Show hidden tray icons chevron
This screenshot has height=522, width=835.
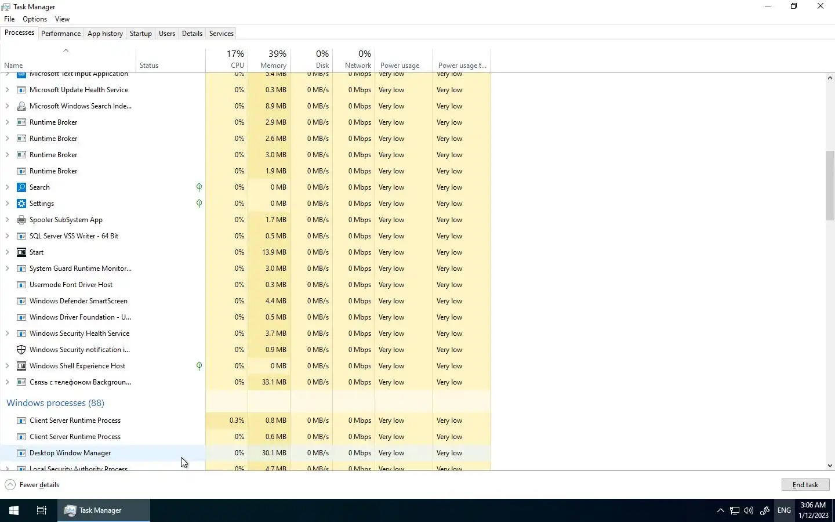[720, 510]
